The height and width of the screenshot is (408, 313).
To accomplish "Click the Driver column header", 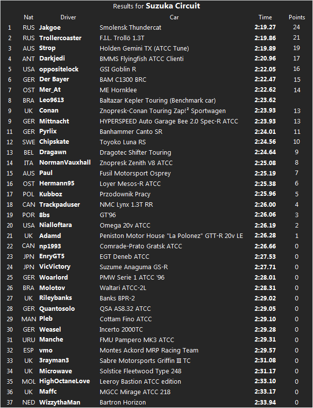I will click(68, 17).
